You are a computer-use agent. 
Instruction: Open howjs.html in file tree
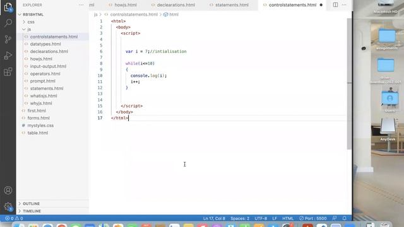41,59
